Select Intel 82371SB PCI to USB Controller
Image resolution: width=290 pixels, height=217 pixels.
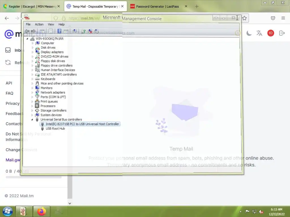[x=80, y=124]
